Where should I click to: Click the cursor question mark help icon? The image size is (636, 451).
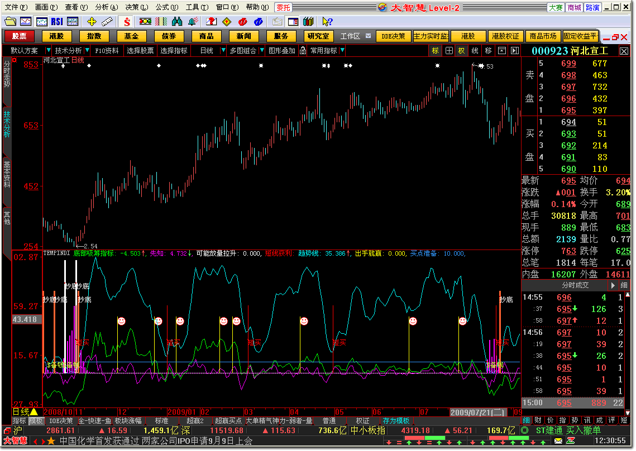pos(327,22)
